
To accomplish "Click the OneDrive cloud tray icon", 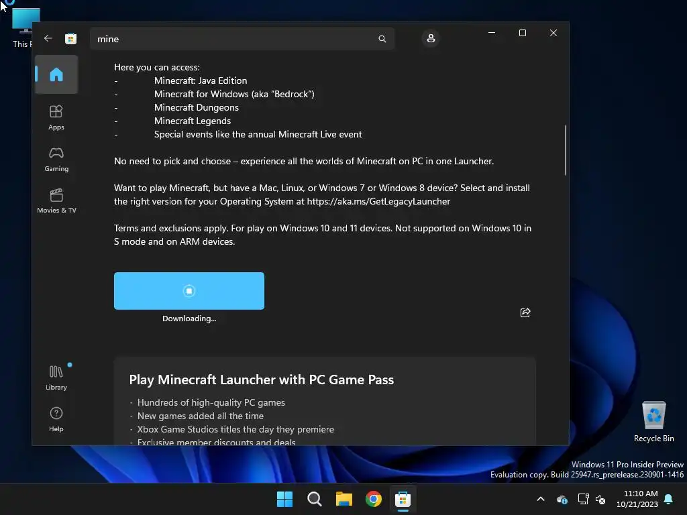I will (x=562, y=499).
